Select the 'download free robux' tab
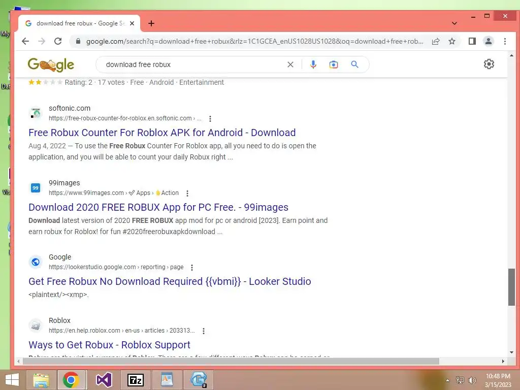The image size is (520, 390). (x=79, y=23)
